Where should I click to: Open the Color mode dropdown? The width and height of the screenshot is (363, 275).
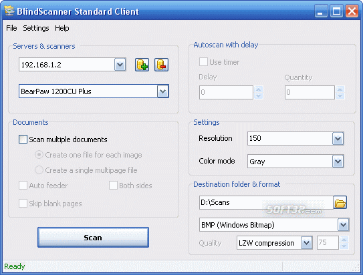click(338, 161)
